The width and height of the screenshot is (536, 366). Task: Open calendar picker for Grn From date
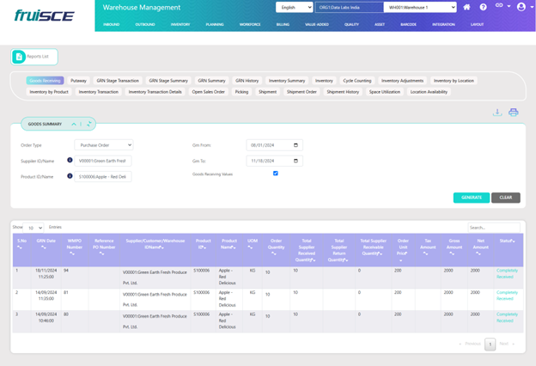click(x=295, y=145)
